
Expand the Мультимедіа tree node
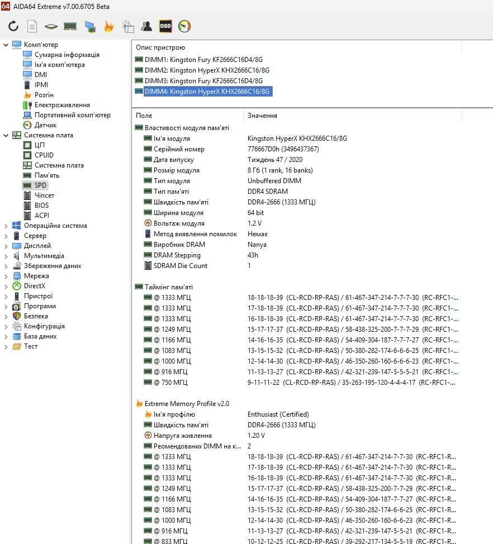tap(6, 256)
